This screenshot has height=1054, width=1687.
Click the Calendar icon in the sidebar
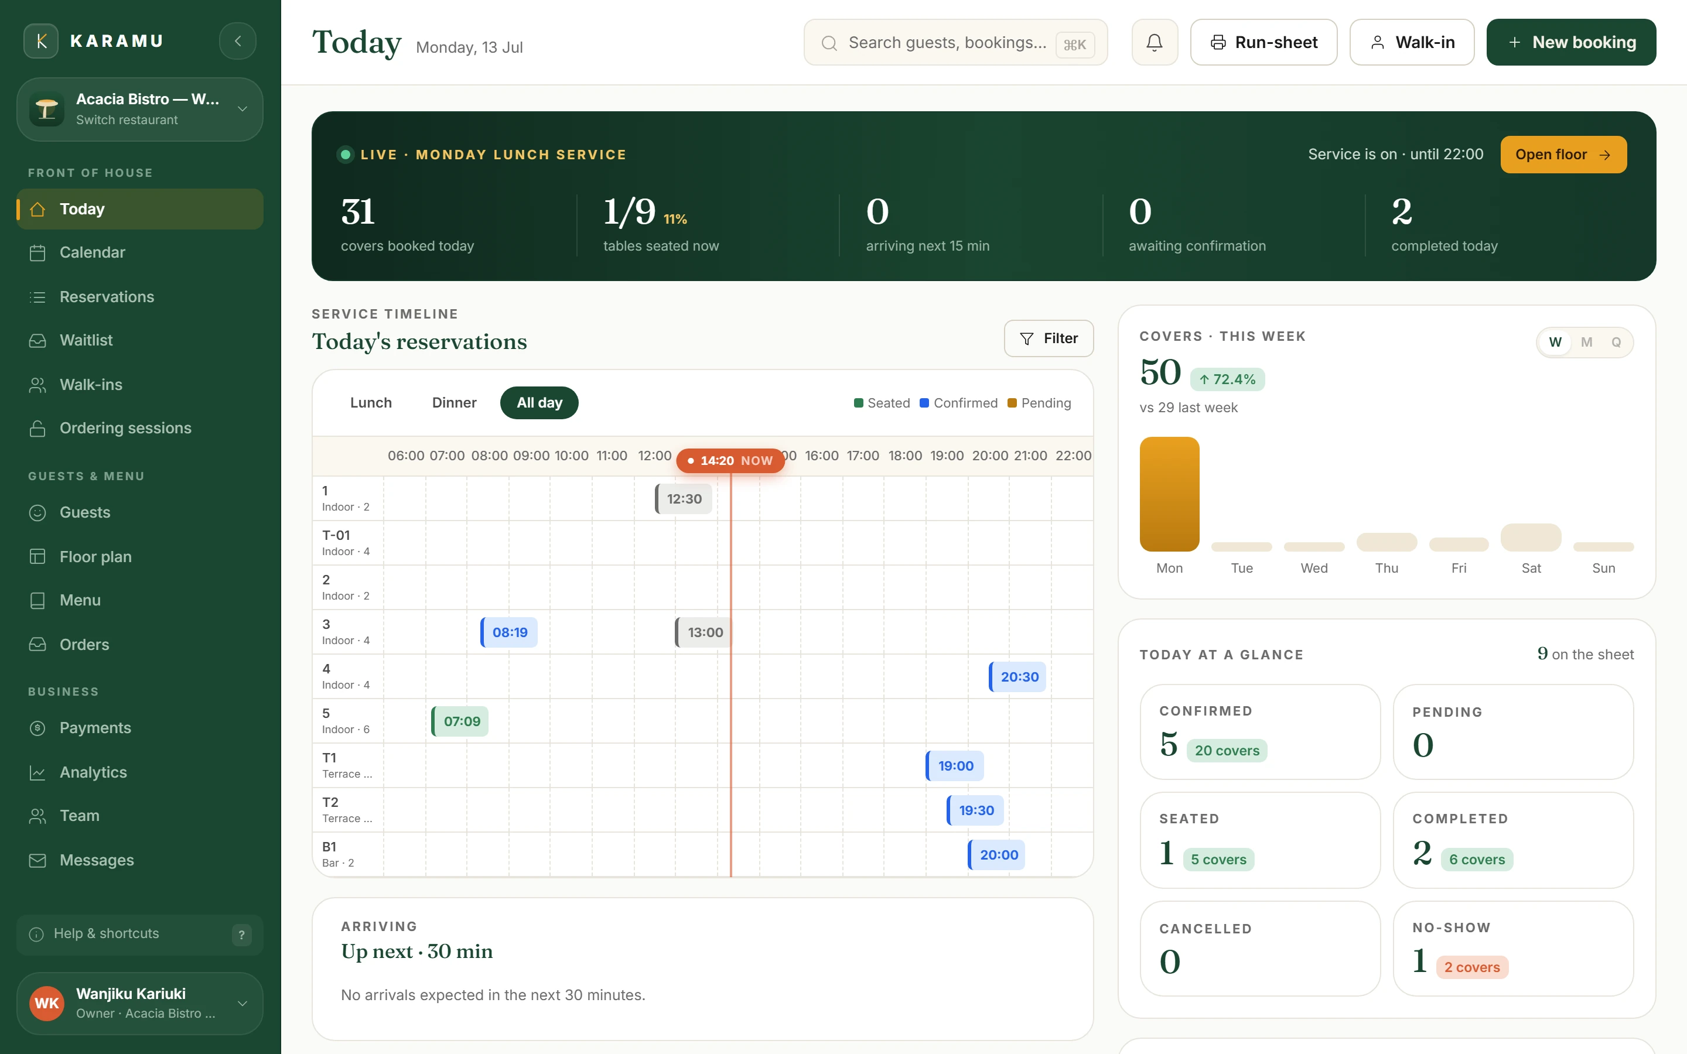[37, 252]
